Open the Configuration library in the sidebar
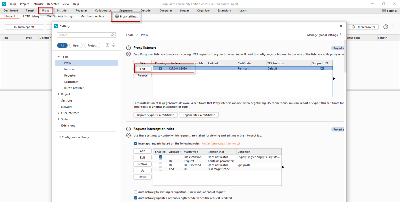Image resolution: width=400 pixels, height=202 pixels. point(75,137)
